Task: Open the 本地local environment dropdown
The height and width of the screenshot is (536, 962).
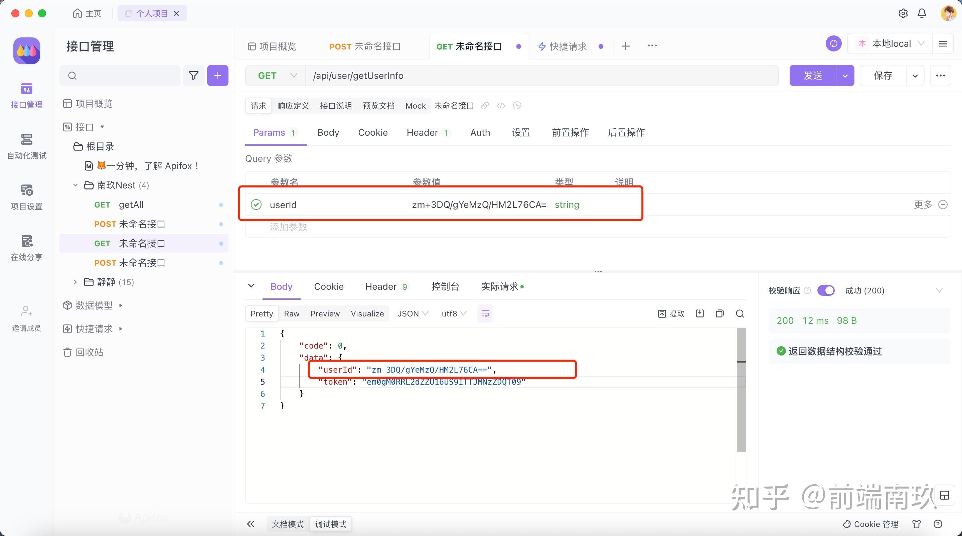Action: (891, 44)
